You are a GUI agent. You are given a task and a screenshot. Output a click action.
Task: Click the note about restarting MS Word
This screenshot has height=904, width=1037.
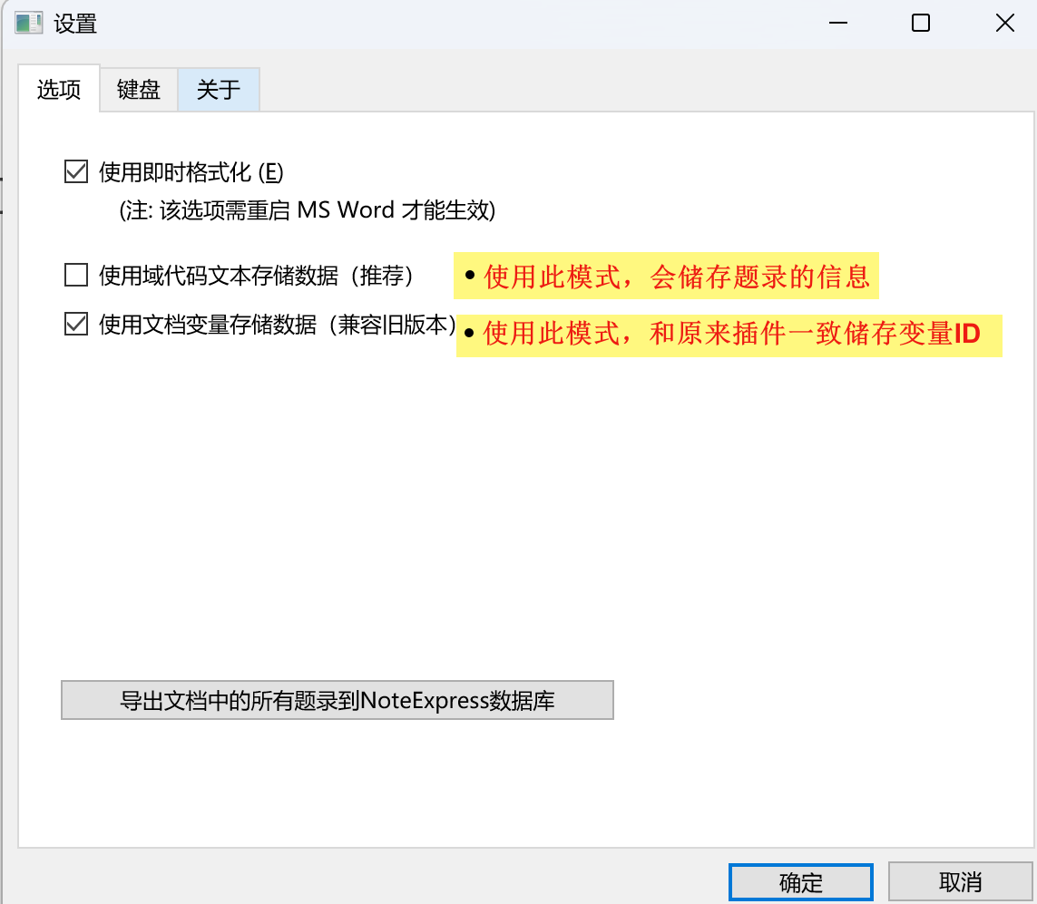pos(307,210)
